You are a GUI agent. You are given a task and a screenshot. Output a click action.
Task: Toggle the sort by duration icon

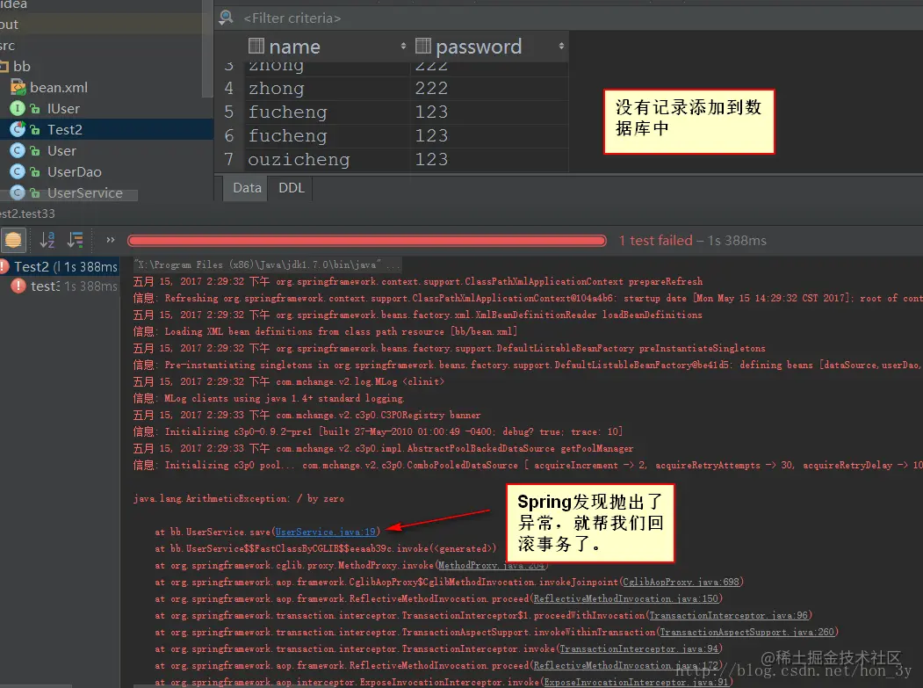pos(76,240)
